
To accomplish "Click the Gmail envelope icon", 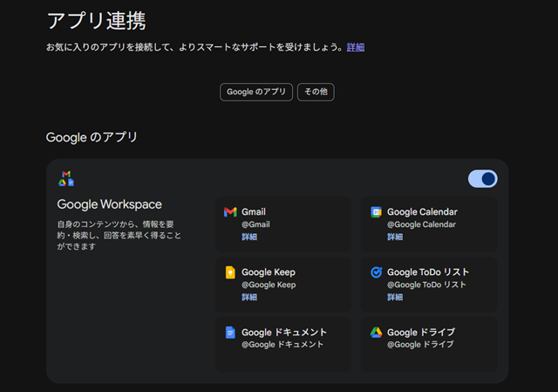I will 230,212.
